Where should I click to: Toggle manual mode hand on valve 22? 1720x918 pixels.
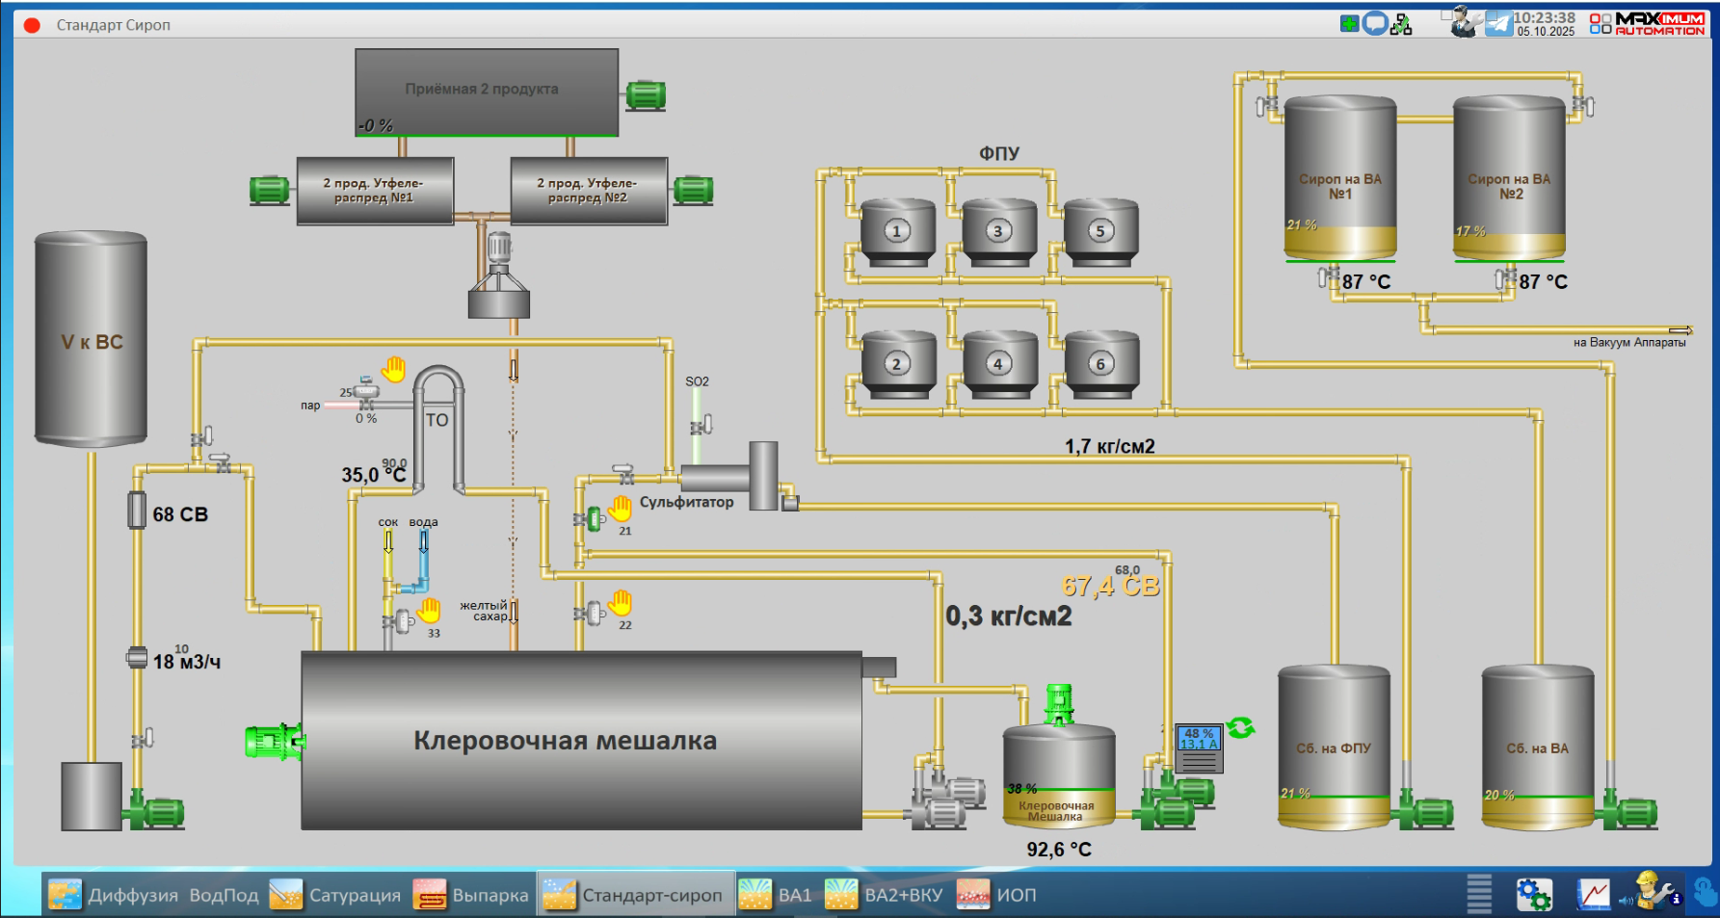(621, 603)
